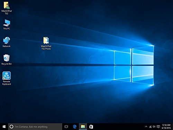Click the Cortana search box

click(x=35, y=127)
